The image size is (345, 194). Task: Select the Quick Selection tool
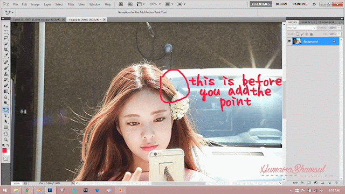(6, 44)
